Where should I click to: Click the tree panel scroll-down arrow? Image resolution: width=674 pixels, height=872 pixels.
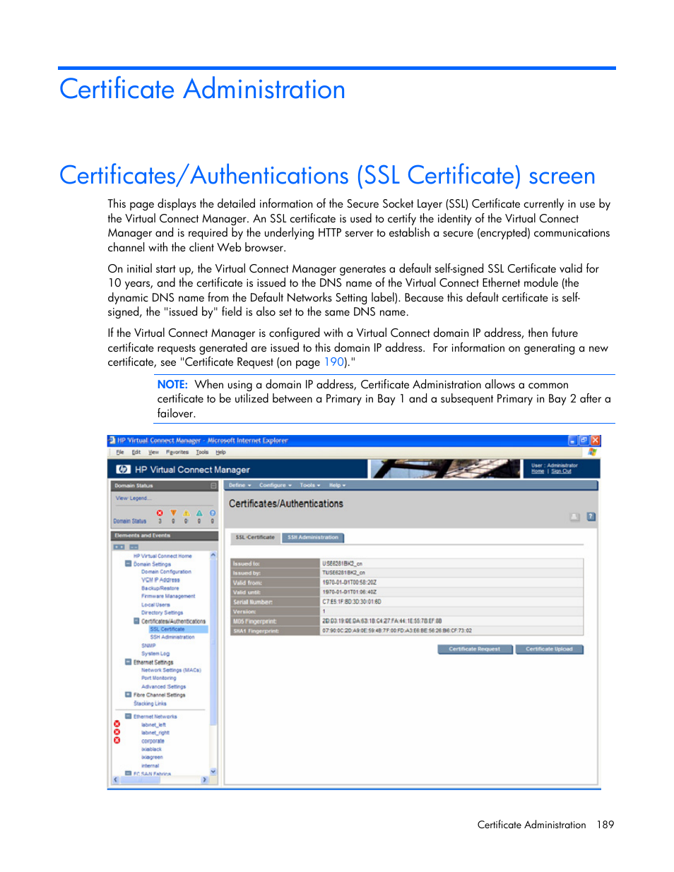pos(213,772)
